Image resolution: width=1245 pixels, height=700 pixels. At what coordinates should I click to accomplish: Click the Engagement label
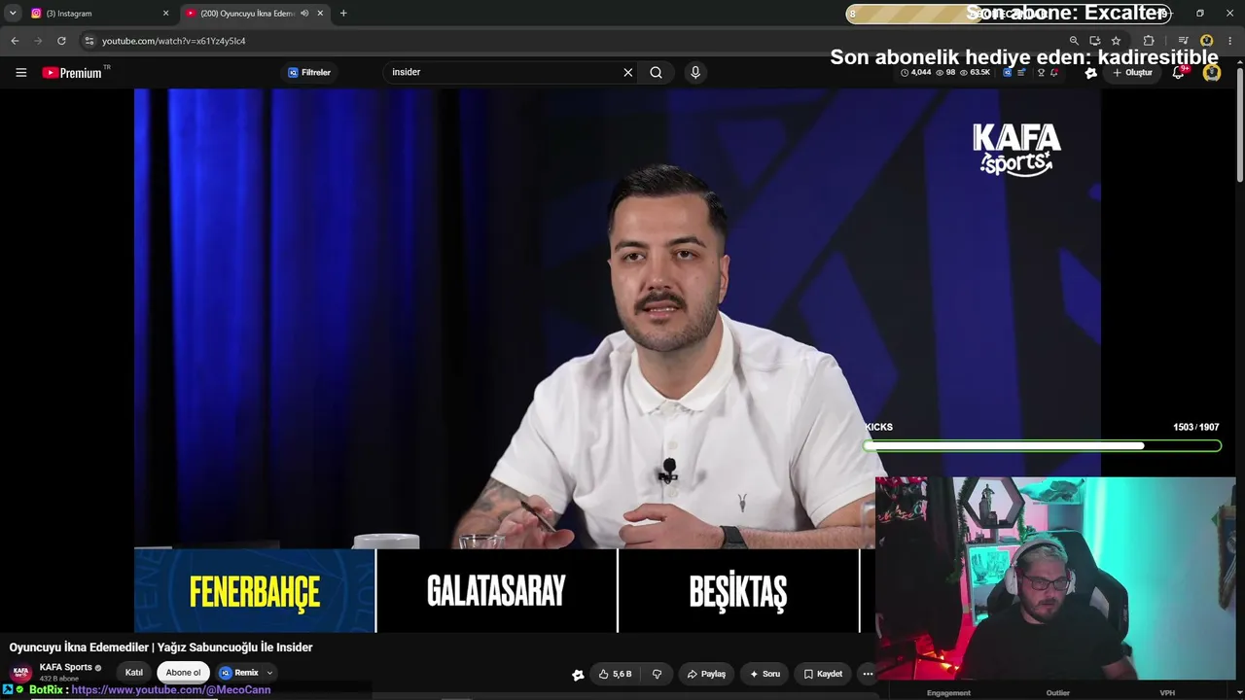point(948,693)
